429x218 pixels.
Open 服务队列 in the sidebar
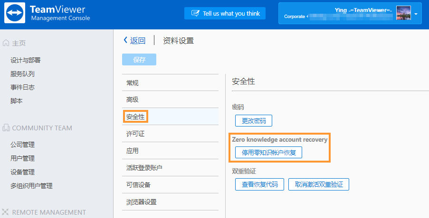(22, 74)
